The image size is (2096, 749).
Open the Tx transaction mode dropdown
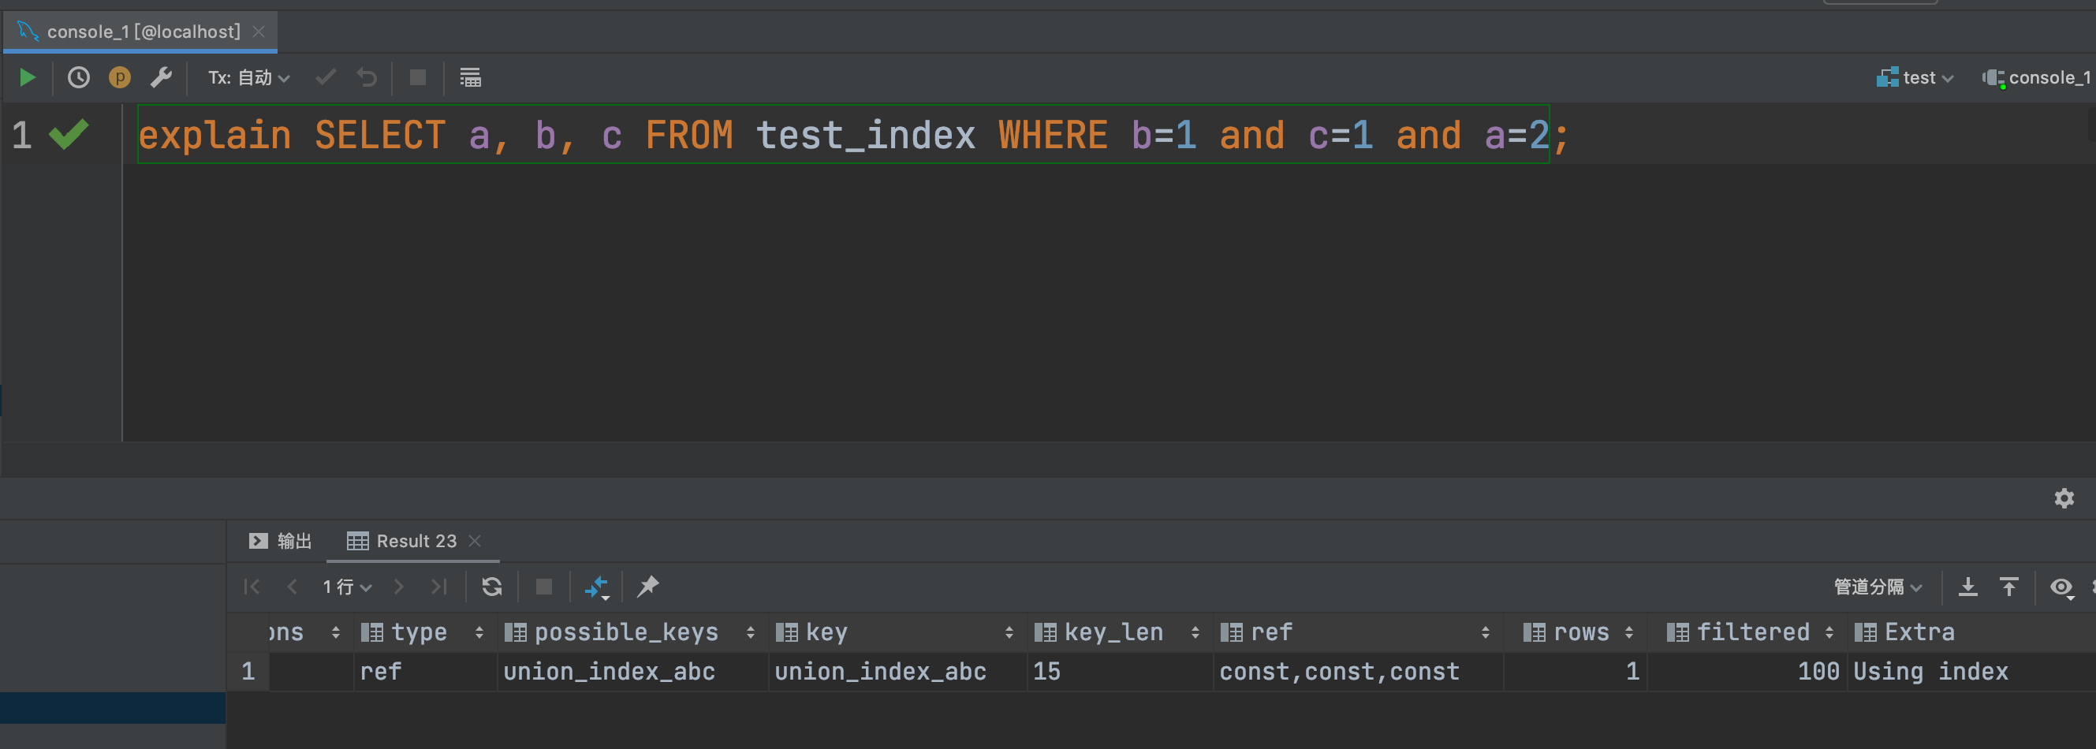(249, 77)
